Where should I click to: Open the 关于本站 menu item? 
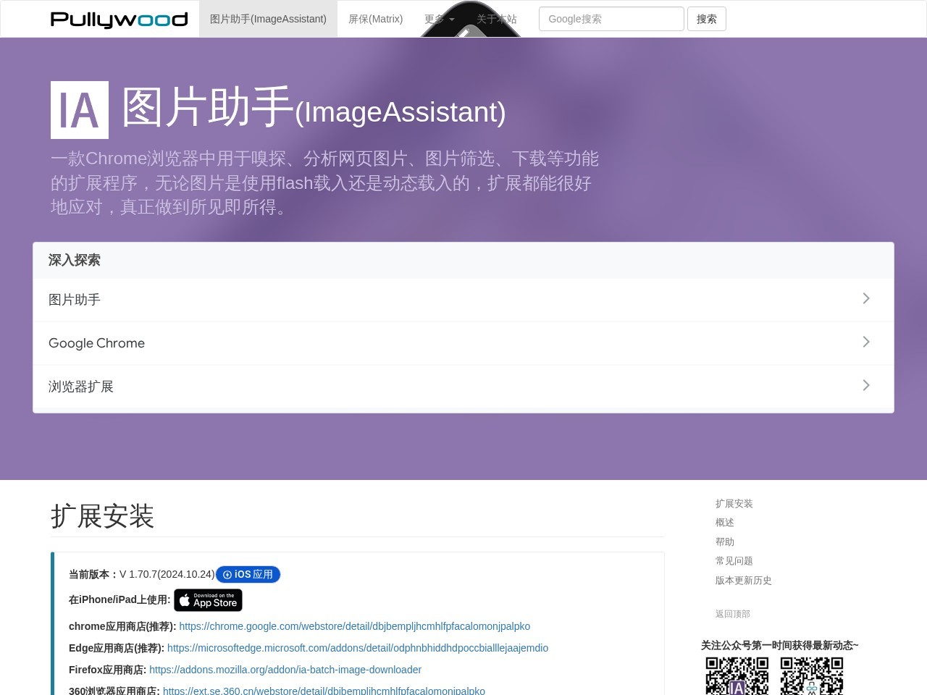[x=497, y=19]
